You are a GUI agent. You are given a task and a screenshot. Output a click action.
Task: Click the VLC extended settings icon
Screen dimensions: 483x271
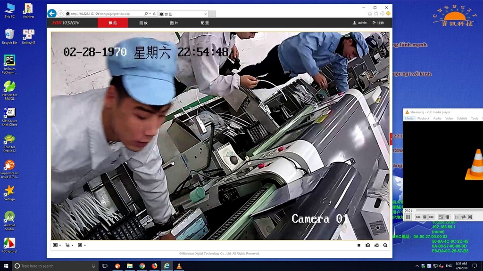[x=447, y=217]
